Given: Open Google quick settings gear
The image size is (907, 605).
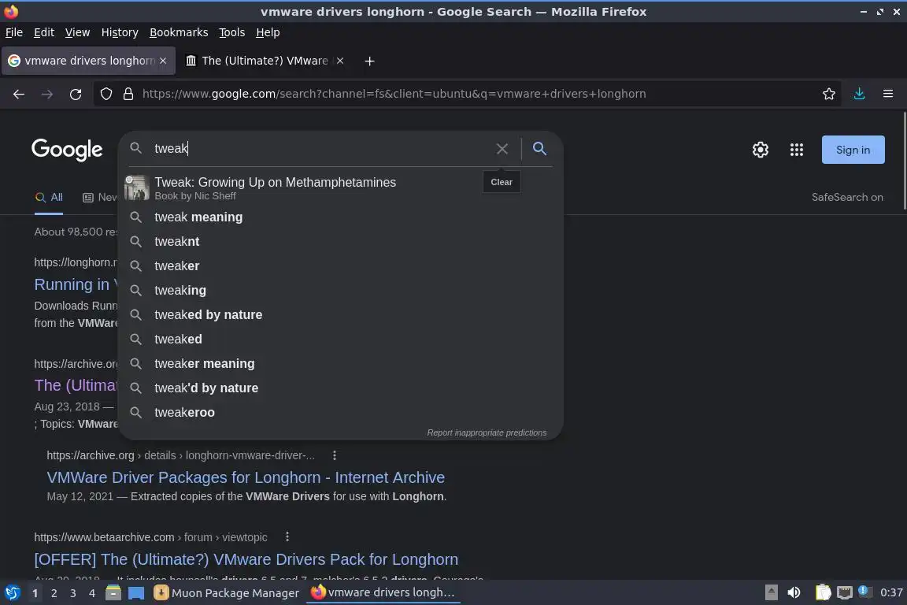Looking at the screenshot, I should pyautogui.click(x=760, y=150).
